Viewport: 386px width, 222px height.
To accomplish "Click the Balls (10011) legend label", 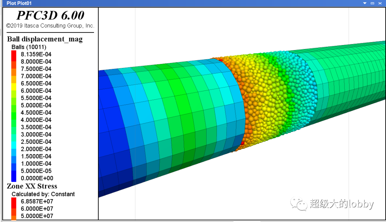I will [29, 47].
